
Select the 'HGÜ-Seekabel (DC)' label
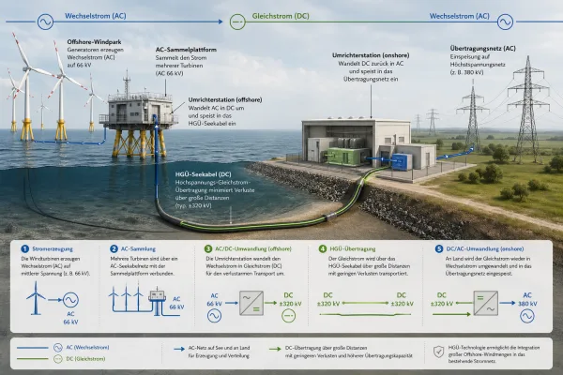click(204, 174)
